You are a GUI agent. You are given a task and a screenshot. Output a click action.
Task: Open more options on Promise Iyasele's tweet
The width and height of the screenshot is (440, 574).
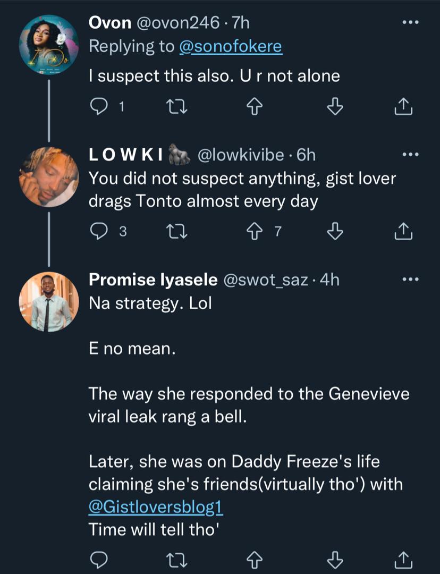tap(410, 280)
